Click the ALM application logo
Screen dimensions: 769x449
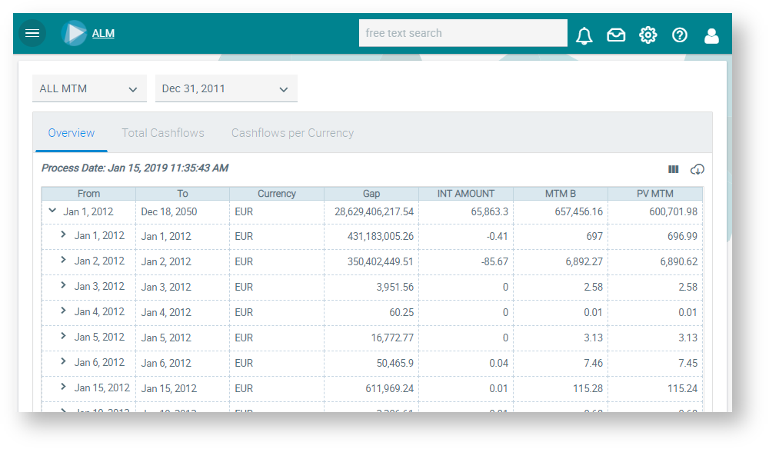pyautogui.click(x=75, y=33)
